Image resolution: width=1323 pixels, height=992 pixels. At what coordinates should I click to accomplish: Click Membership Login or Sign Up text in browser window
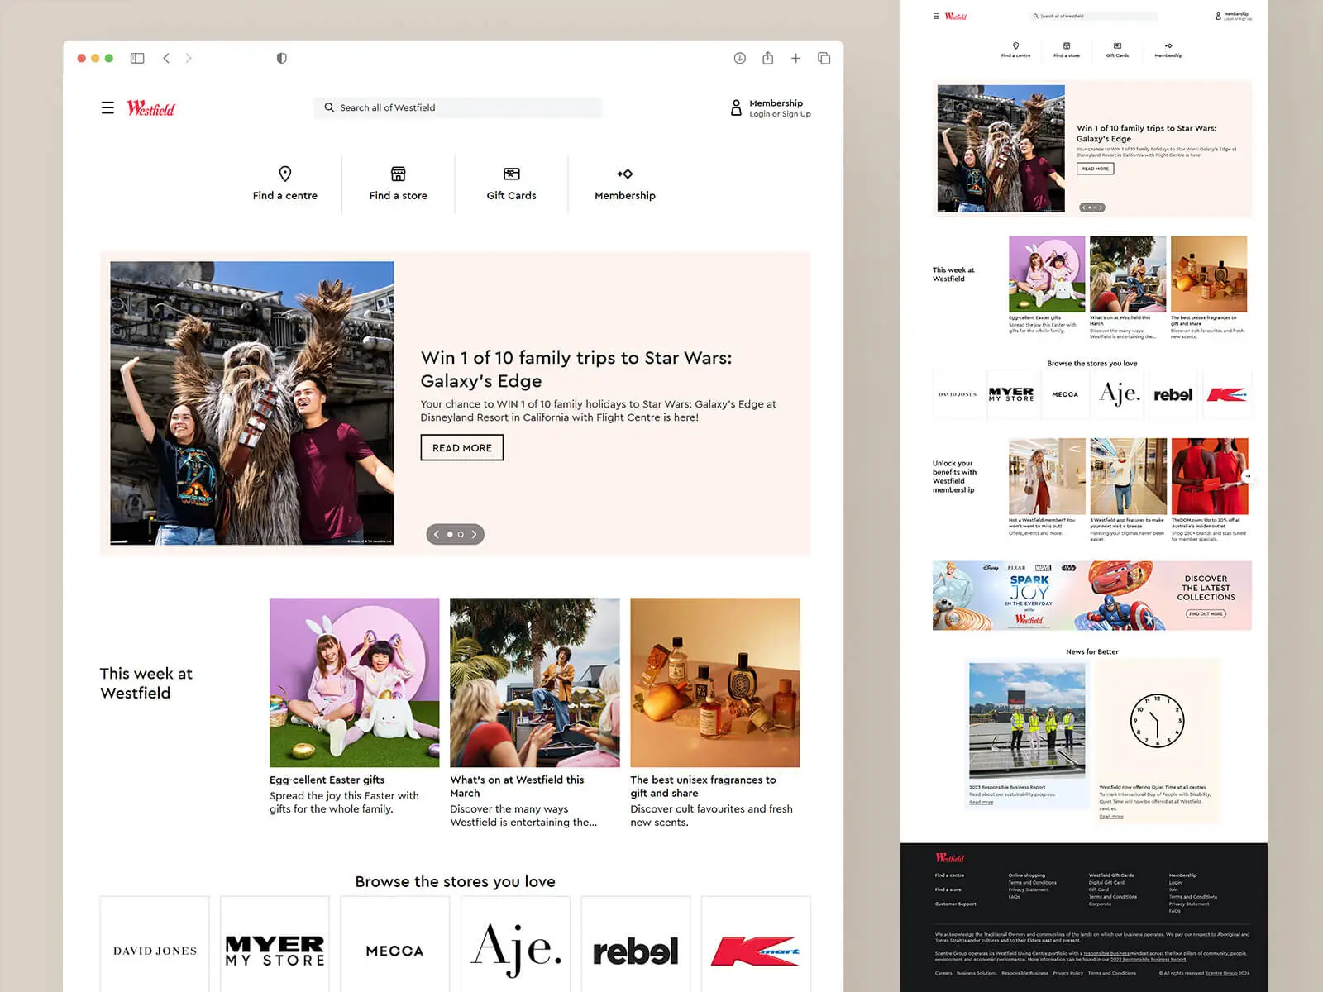pos(779,108)
